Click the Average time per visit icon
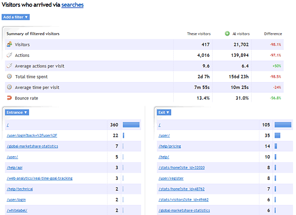The image size is (296, 215). (x=9, y=87)
